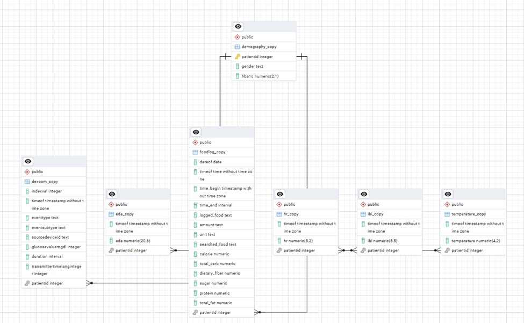Screen dimensions: 524x323
Task: Click the foreign key icon in eda_copy patientid
Action: point(111,250)
